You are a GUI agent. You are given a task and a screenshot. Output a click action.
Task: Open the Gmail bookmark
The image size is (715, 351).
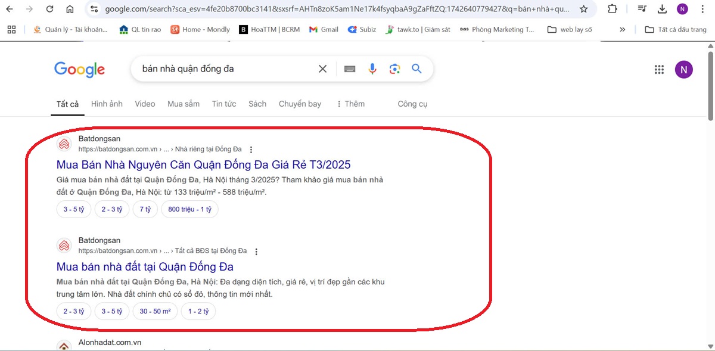[x=324, y=29]
